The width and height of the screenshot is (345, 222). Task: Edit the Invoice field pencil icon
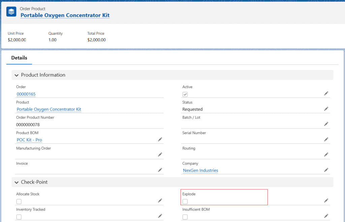[x=160, y=170]
